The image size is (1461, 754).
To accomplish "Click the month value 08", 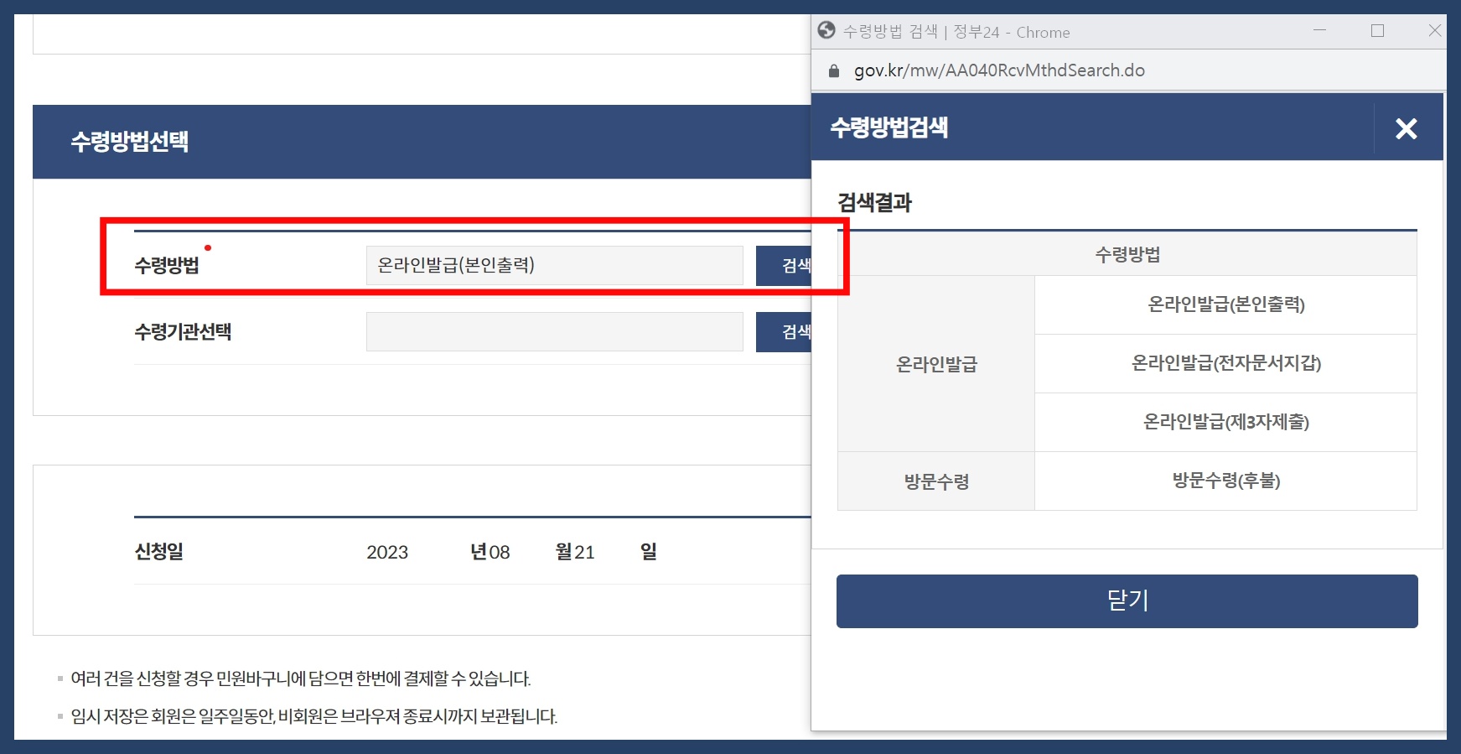I will [x=500, y=552].
